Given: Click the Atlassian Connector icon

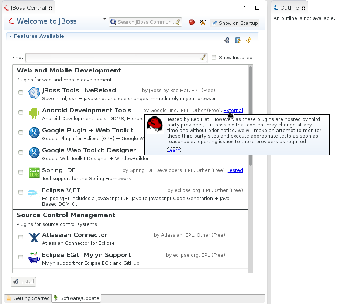Looking at the screenshot, I should click(x=34, y=237).
